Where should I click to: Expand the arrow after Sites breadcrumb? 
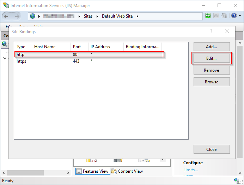[x=97, y=16]
